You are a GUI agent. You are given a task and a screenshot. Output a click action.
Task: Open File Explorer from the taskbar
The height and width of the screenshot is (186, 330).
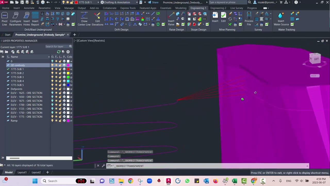[x=121, y=181]
